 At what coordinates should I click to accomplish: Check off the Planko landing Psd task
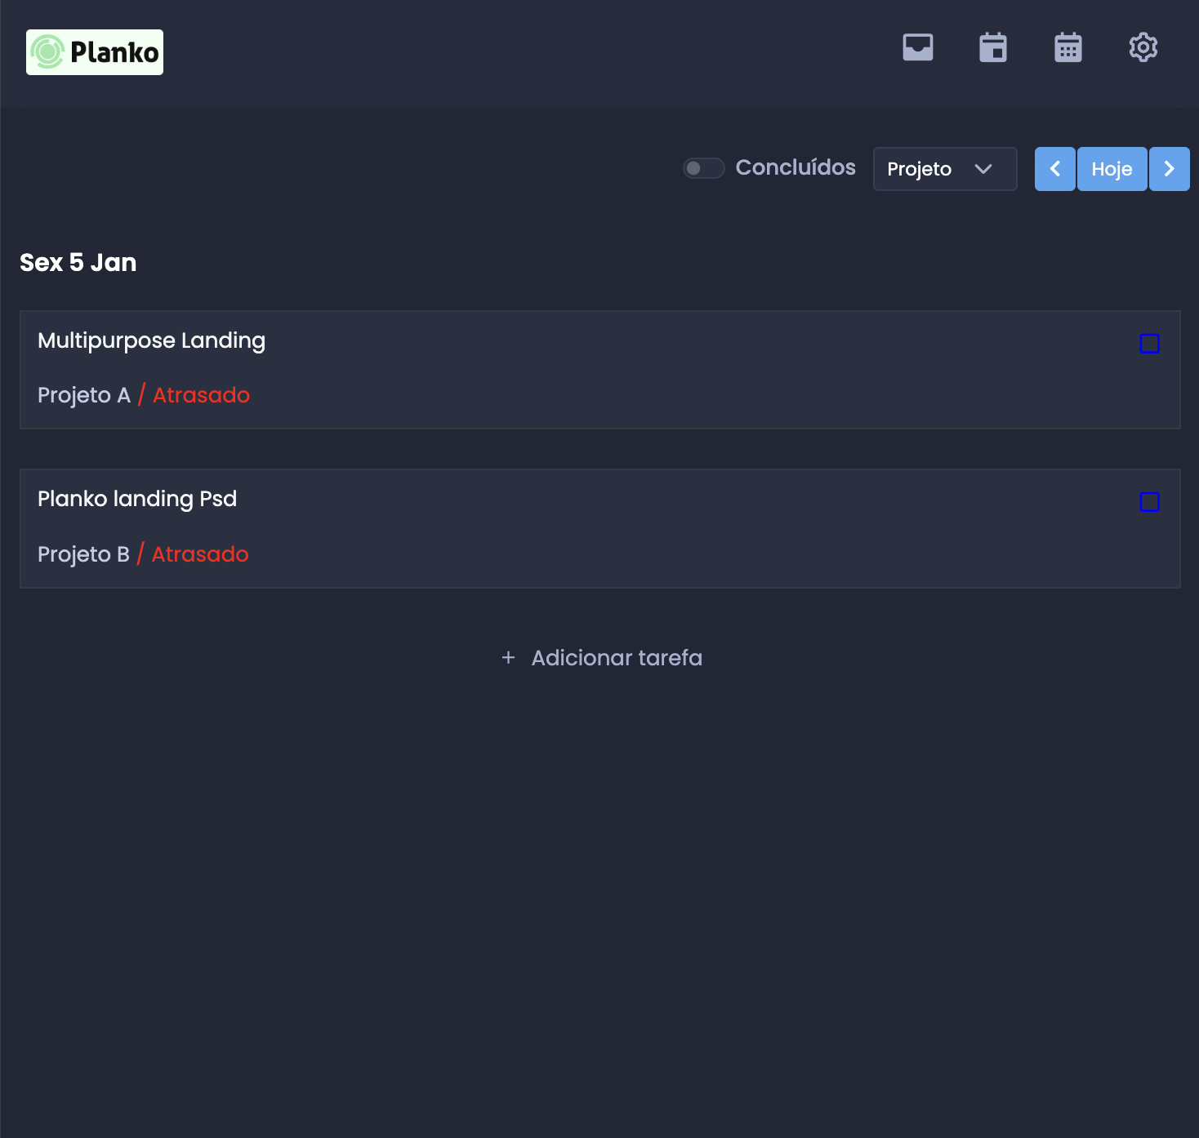click(x=1149, y=502)
